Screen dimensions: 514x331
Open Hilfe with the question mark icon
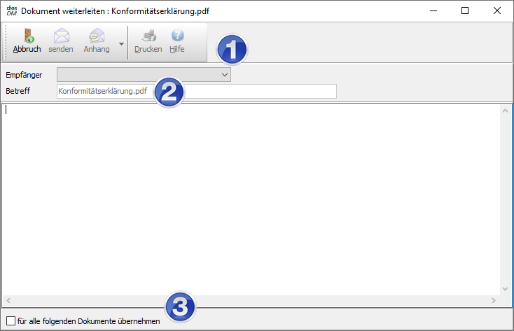tap(177, 36)
